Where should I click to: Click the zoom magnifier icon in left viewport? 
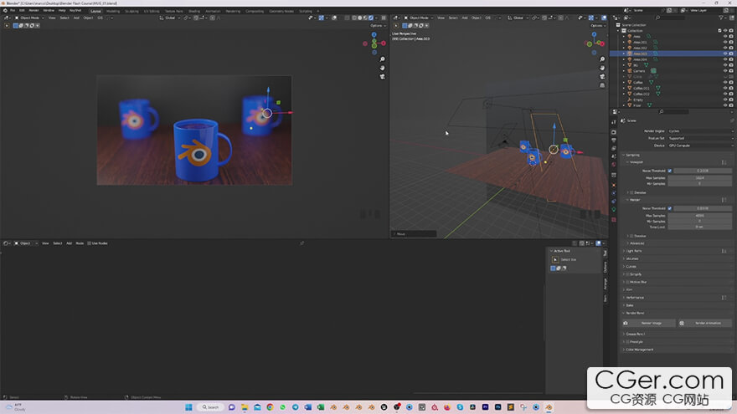click(x=382, y=59)
